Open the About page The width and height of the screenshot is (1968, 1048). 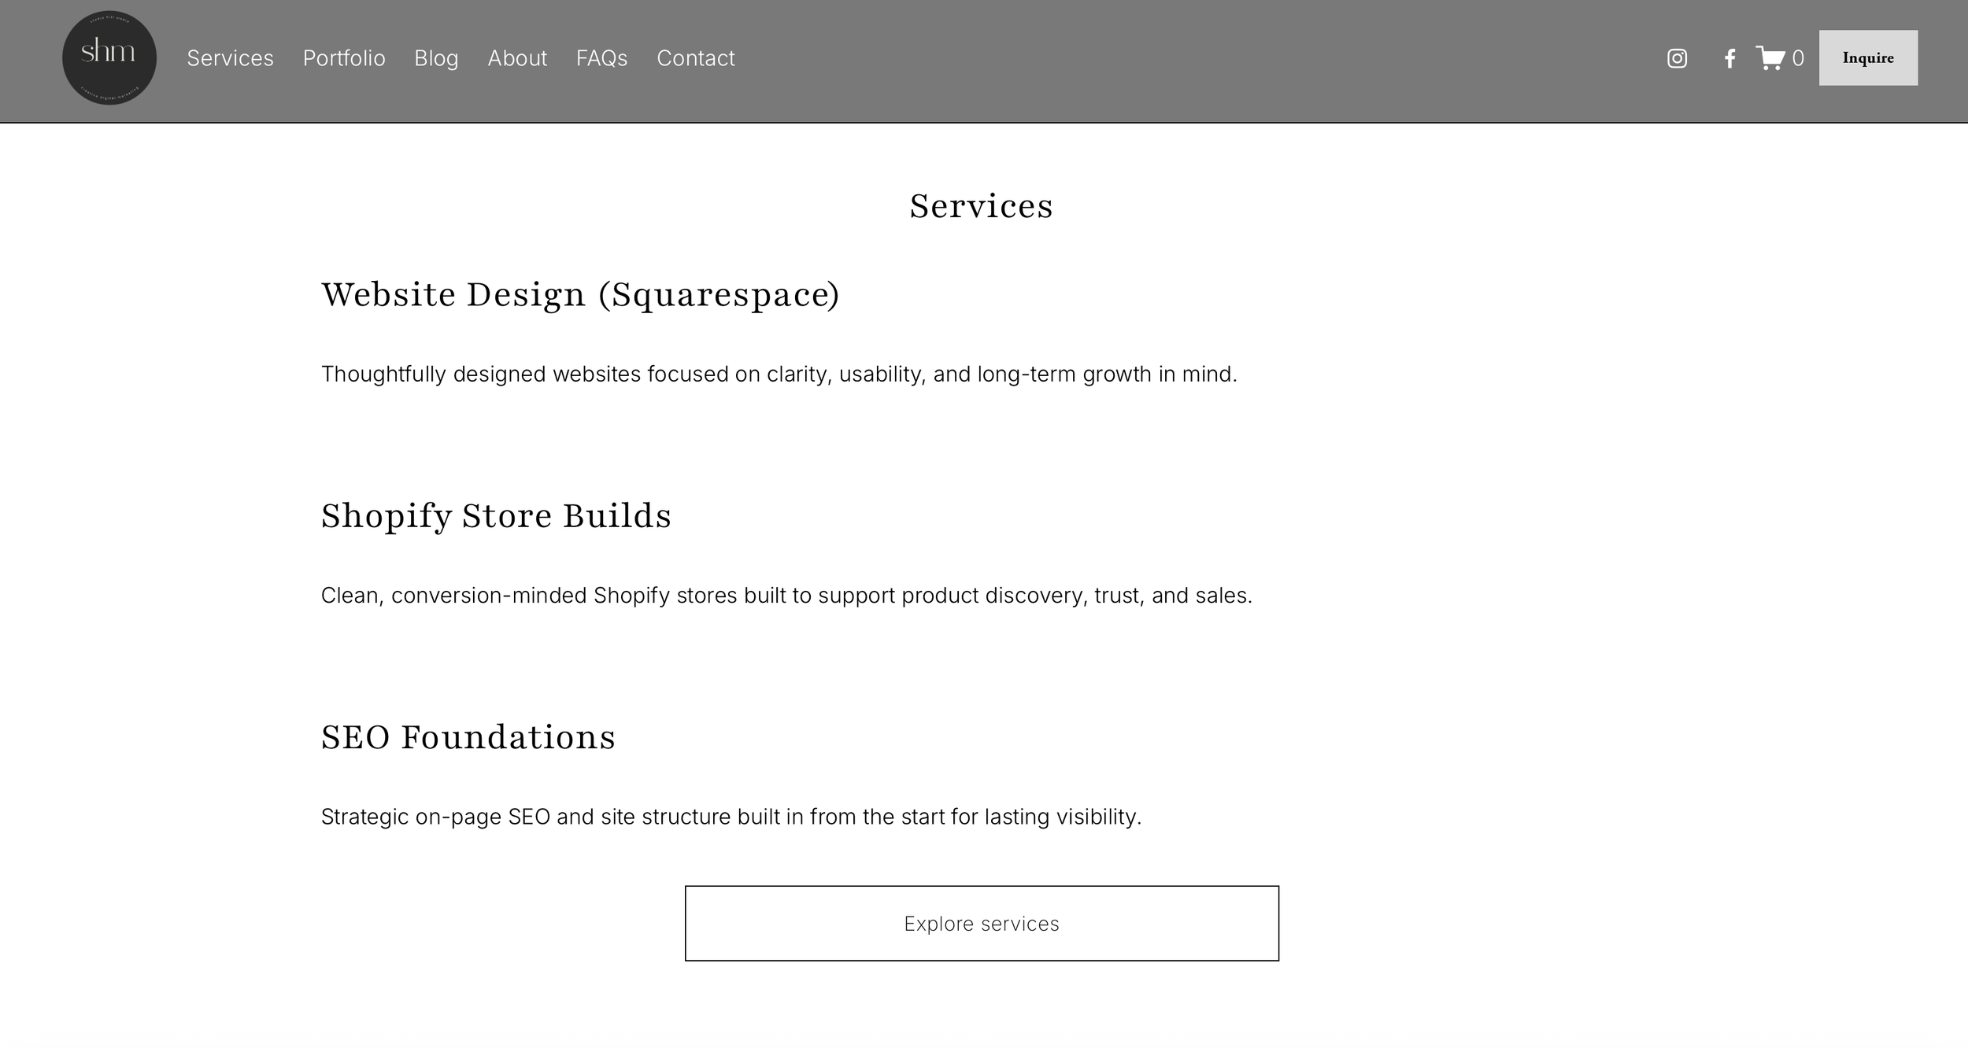click(x=517, y=58)
